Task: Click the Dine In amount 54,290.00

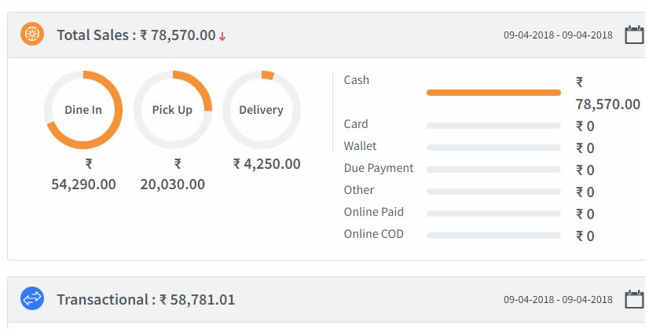Action: [83, 184]
